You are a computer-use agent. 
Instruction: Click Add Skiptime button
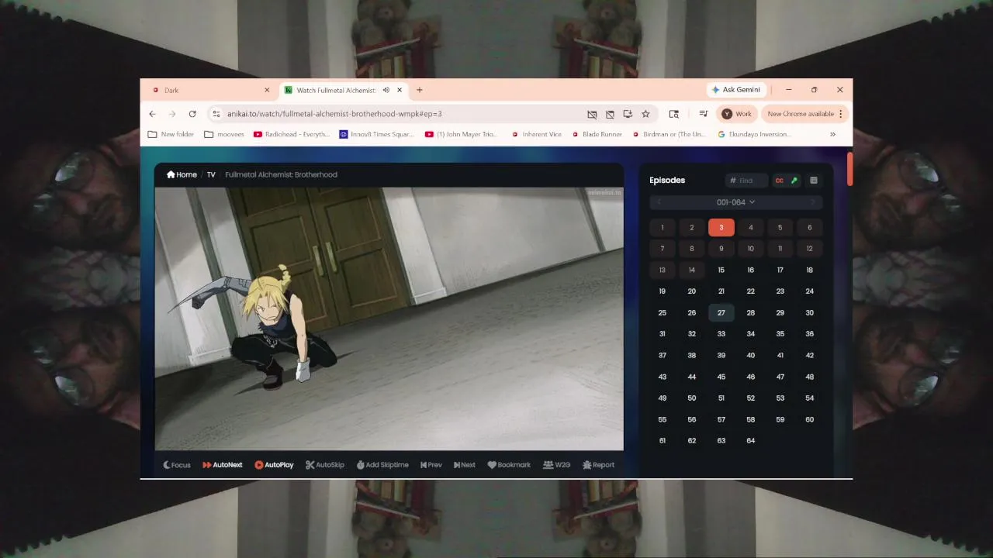382,465
